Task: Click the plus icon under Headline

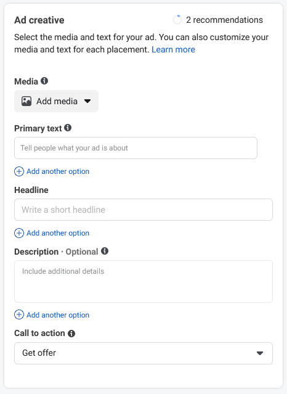Action: click(19, 233)
